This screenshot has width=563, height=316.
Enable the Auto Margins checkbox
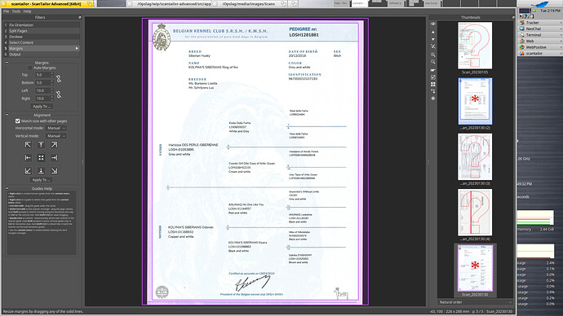click(30, 68)
